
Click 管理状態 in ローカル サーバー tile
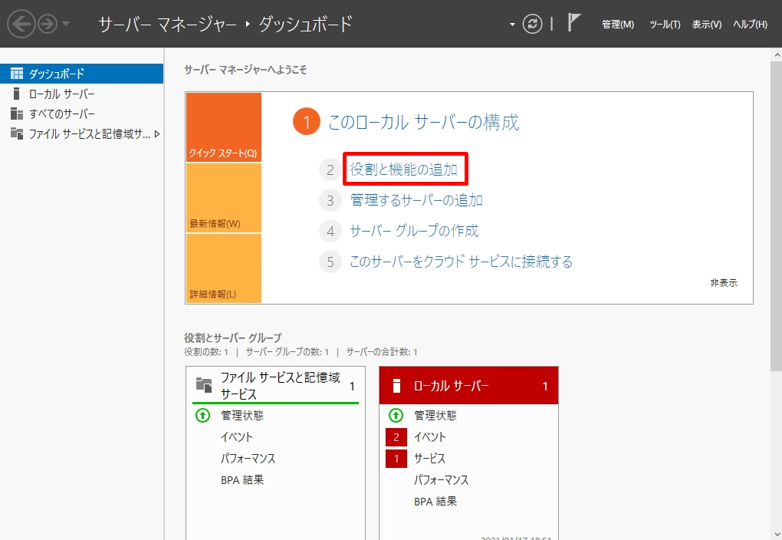(435, 415)
